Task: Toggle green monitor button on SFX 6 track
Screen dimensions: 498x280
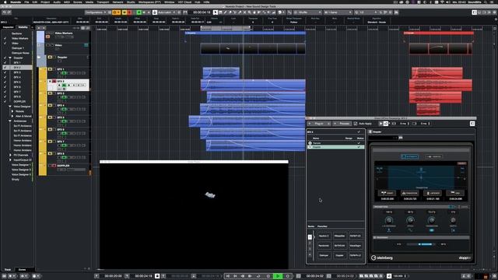Action: click(64, 133)
